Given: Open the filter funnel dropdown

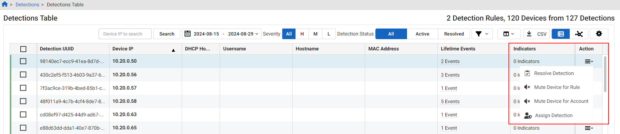Looking at the screenshot, I should coord(482,34).
